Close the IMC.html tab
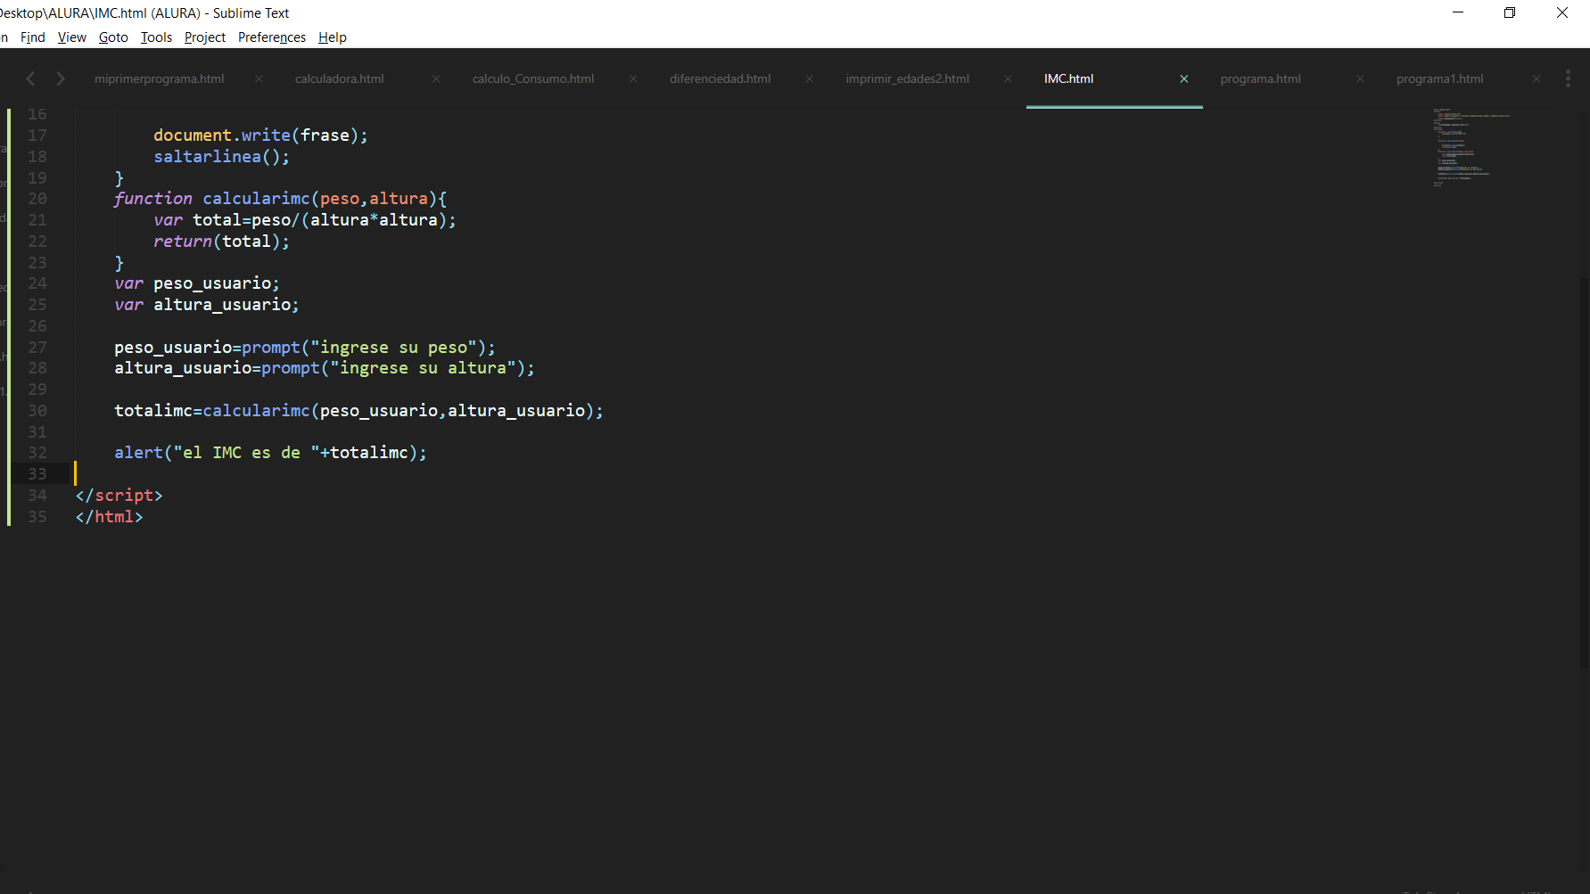The image size is (1590, 894). 1184,78
